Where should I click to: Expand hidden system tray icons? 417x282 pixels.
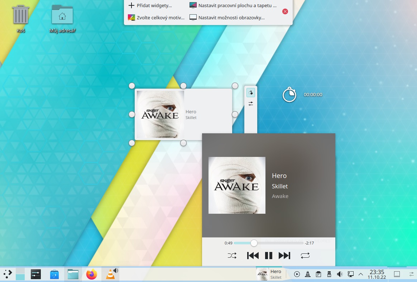[x=361, y=274]
